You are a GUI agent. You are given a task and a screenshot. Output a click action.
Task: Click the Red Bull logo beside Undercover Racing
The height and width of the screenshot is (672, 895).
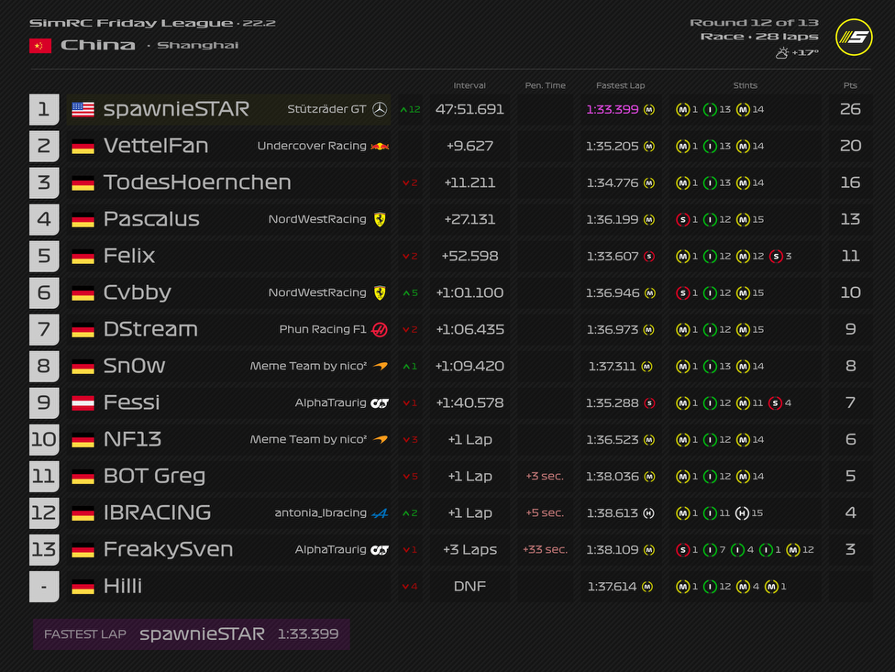pyautogui.click(x=380, y=146)
